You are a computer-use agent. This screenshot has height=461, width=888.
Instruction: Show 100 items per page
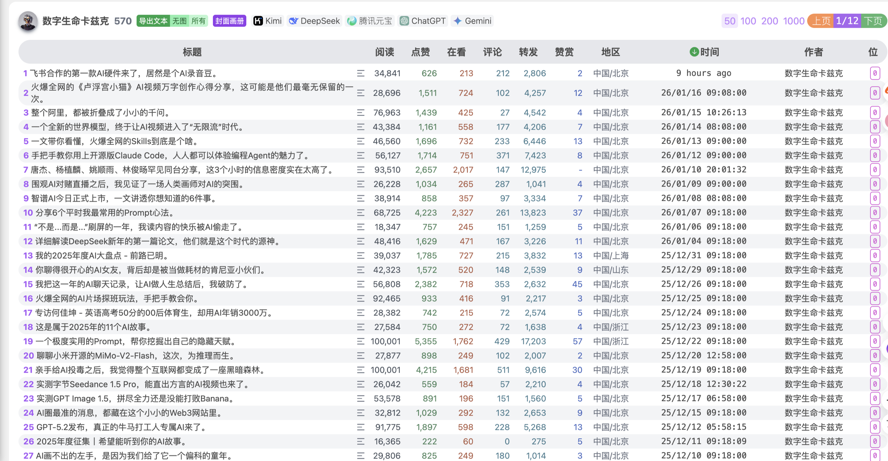pyautogui.click(x=748, y=21)
